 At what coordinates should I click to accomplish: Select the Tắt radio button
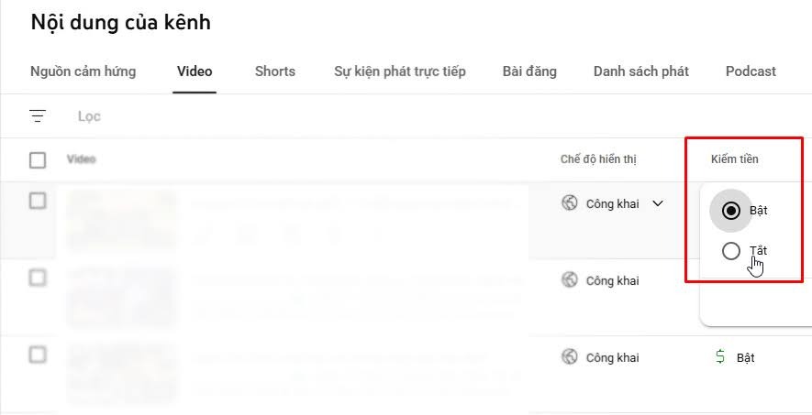coord(731,251)
